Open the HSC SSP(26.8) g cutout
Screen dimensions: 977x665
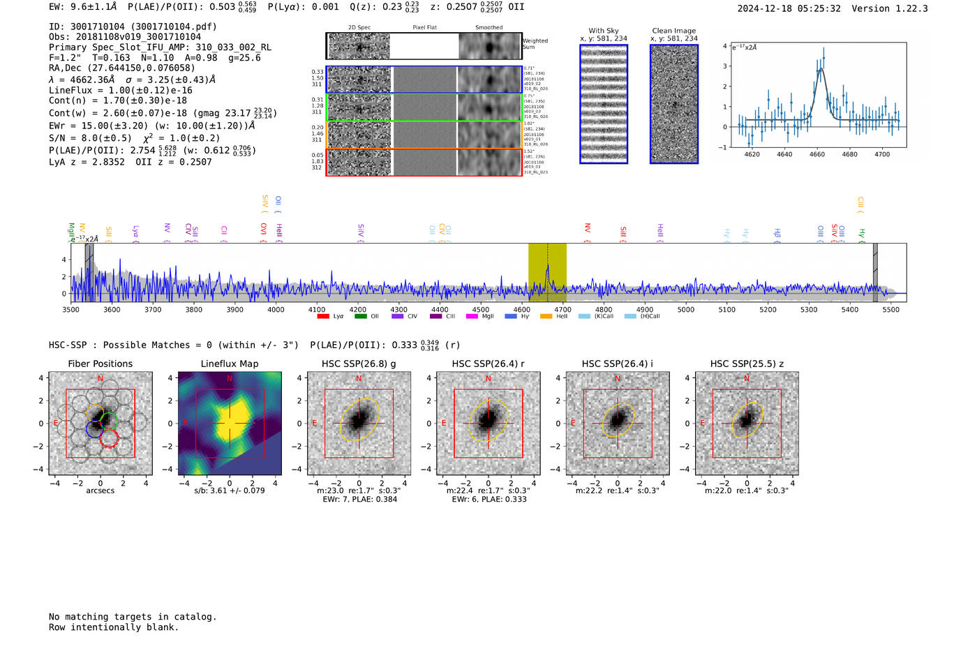click(x=359, y=424)
